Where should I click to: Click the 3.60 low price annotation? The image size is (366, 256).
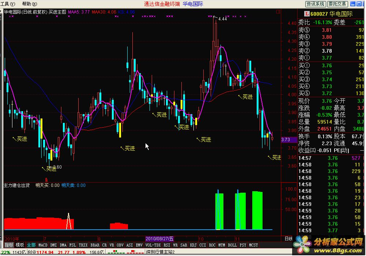click(x=57, y=167)
